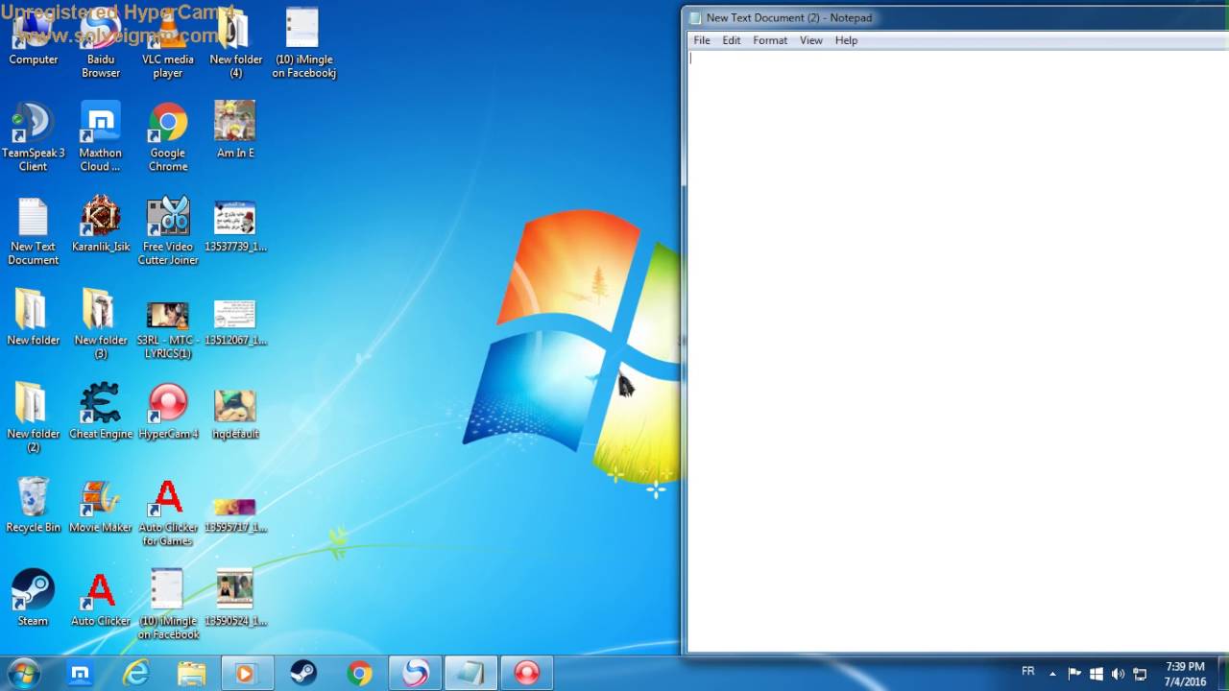Open Windows Explorer from the taskbar

(192, 673)
